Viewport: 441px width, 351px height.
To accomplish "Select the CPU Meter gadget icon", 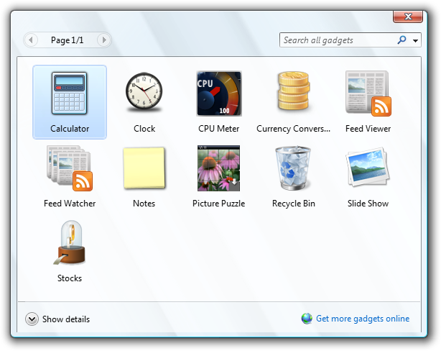I will 219,94.
